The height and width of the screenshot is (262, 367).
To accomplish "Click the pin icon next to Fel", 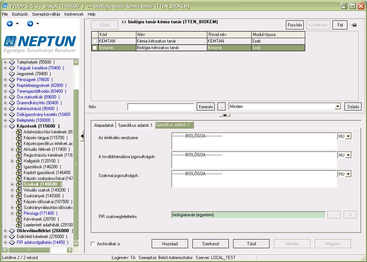I will pyautogui.click(x=354, y=25).
